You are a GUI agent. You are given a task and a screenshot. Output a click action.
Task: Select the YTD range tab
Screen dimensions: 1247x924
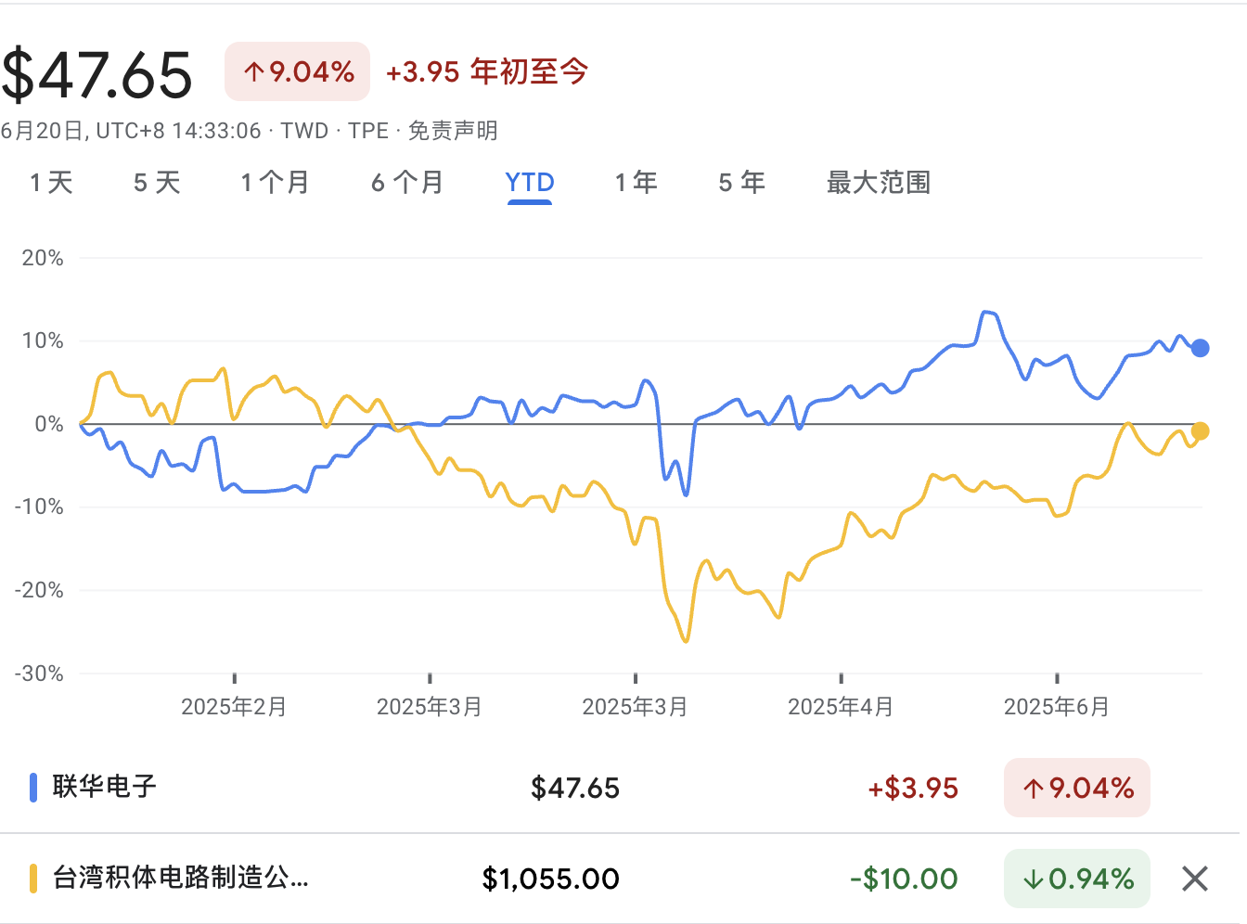pos(530,183)
